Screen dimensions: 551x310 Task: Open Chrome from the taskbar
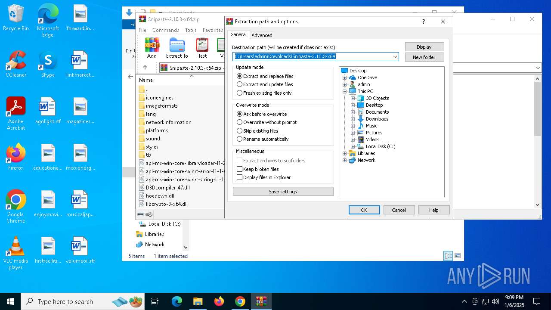(x=240, y=301)
